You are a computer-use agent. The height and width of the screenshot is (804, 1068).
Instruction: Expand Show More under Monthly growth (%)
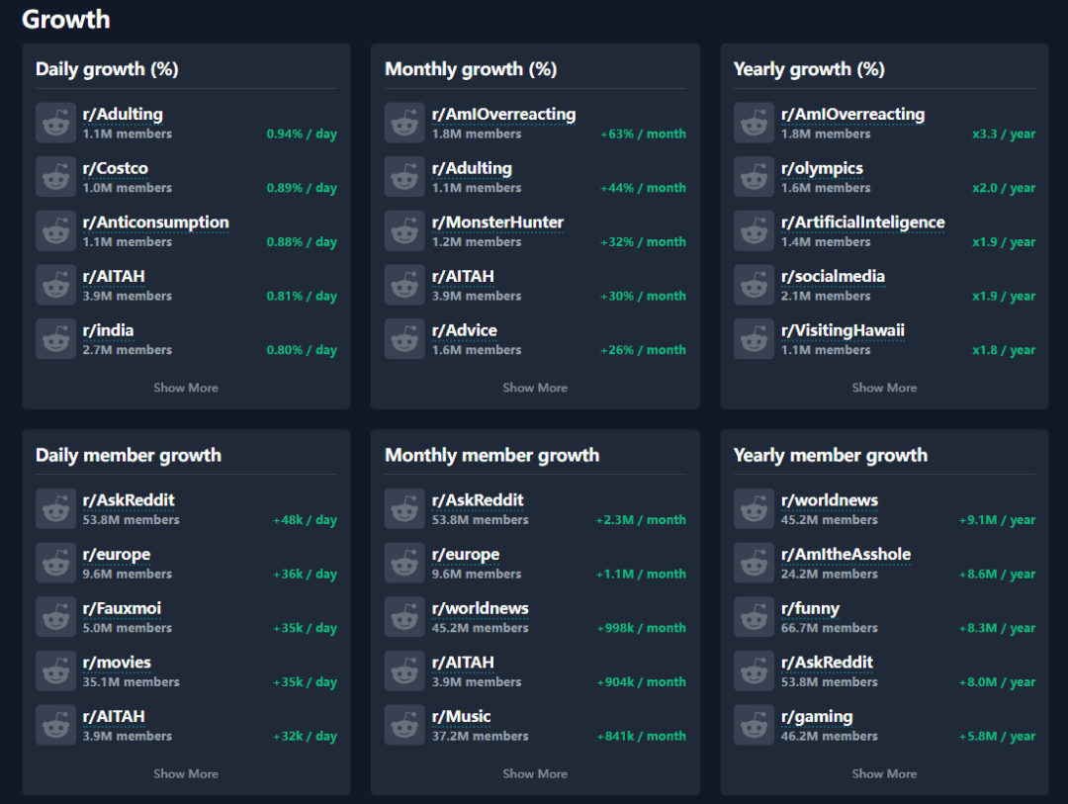coord(535,388)
